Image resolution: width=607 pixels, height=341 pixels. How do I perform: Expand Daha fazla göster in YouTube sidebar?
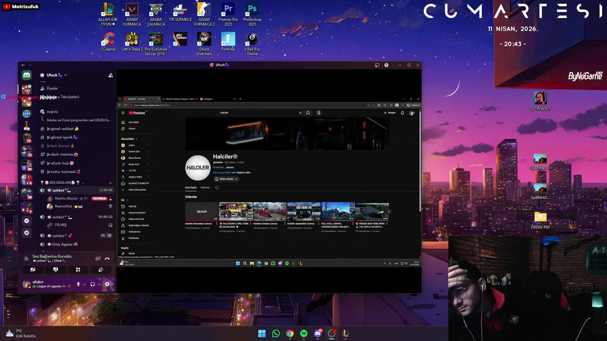pos(137,189)
